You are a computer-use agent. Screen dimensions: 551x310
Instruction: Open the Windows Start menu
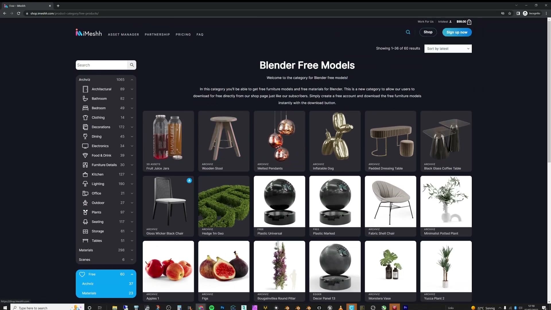[5, 308]
